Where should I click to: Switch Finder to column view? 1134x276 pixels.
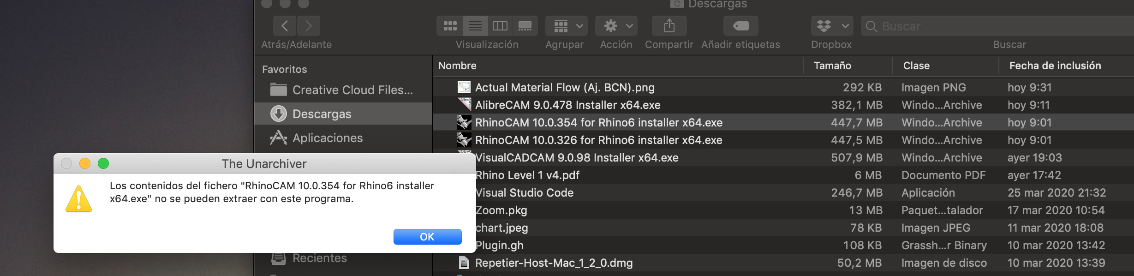tap(500, 26)
